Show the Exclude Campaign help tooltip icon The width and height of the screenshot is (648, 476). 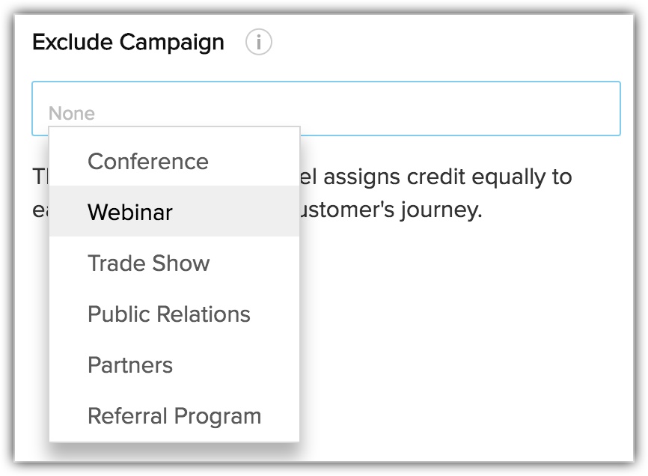click(x=258, y=43)
